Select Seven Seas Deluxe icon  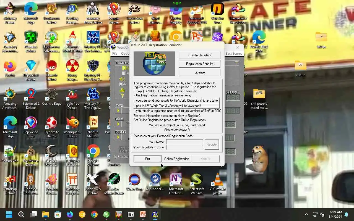(x=134, y=13)
